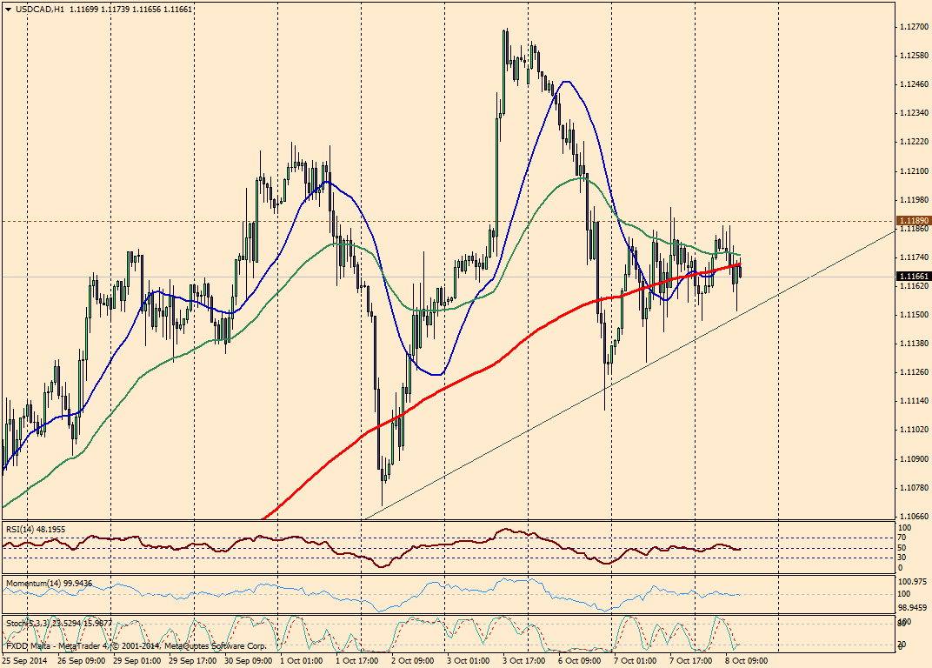Click the 25 Sep 2014 date label
Image resolution: width=932 pixels, height=668 pixels.
tap(25, 661)
